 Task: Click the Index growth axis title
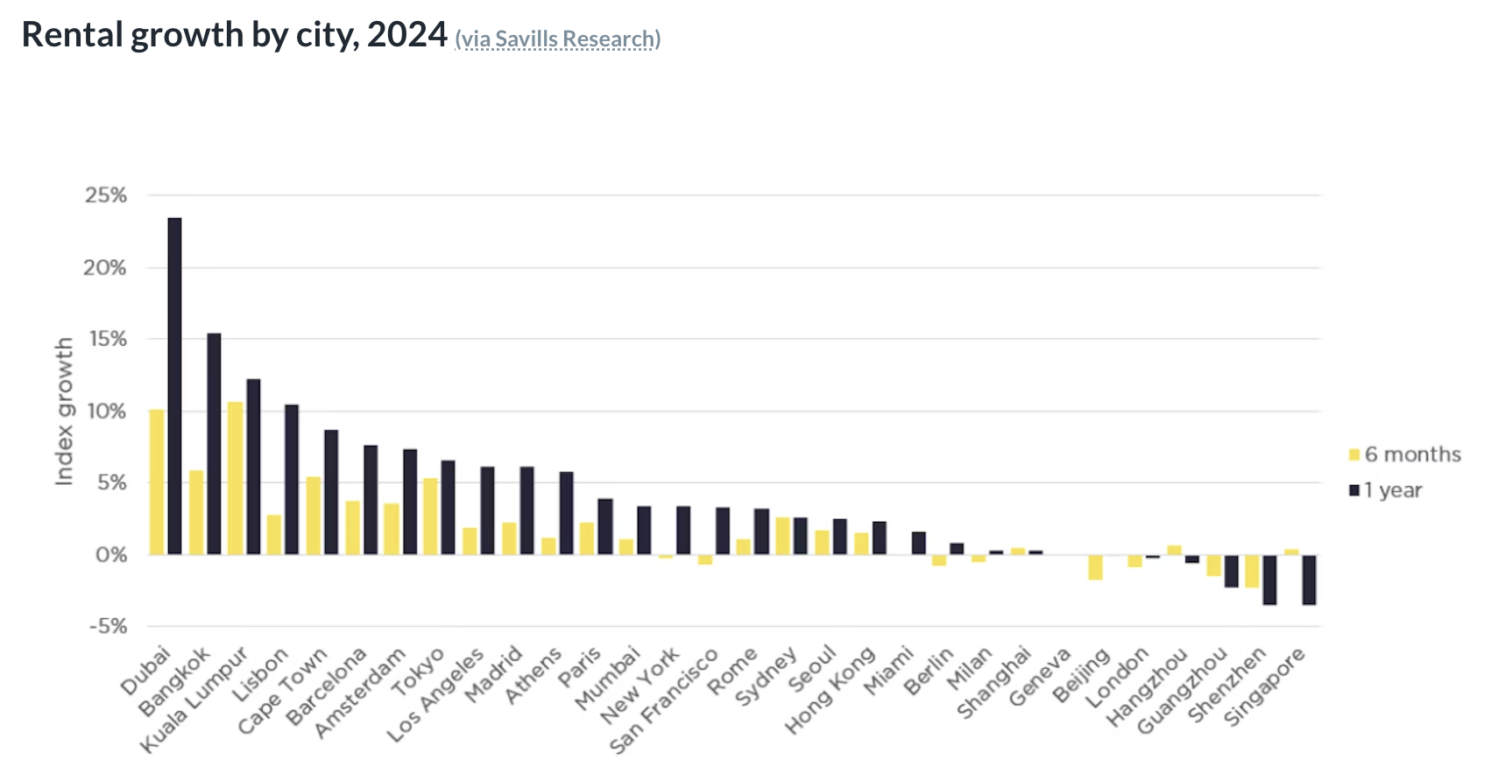click(64, 412)
